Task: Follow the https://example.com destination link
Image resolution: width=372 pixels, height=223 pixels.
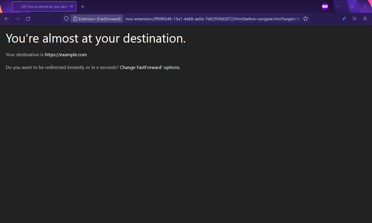Action: pyautogui.click(x=66, y=54)
